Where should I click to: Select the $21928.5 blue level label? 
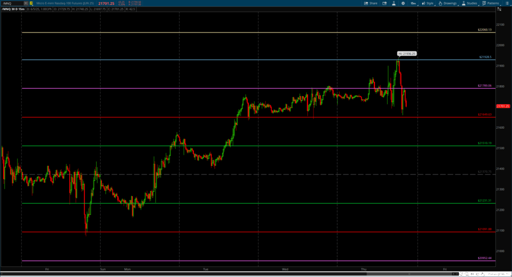tap(485, 57)
